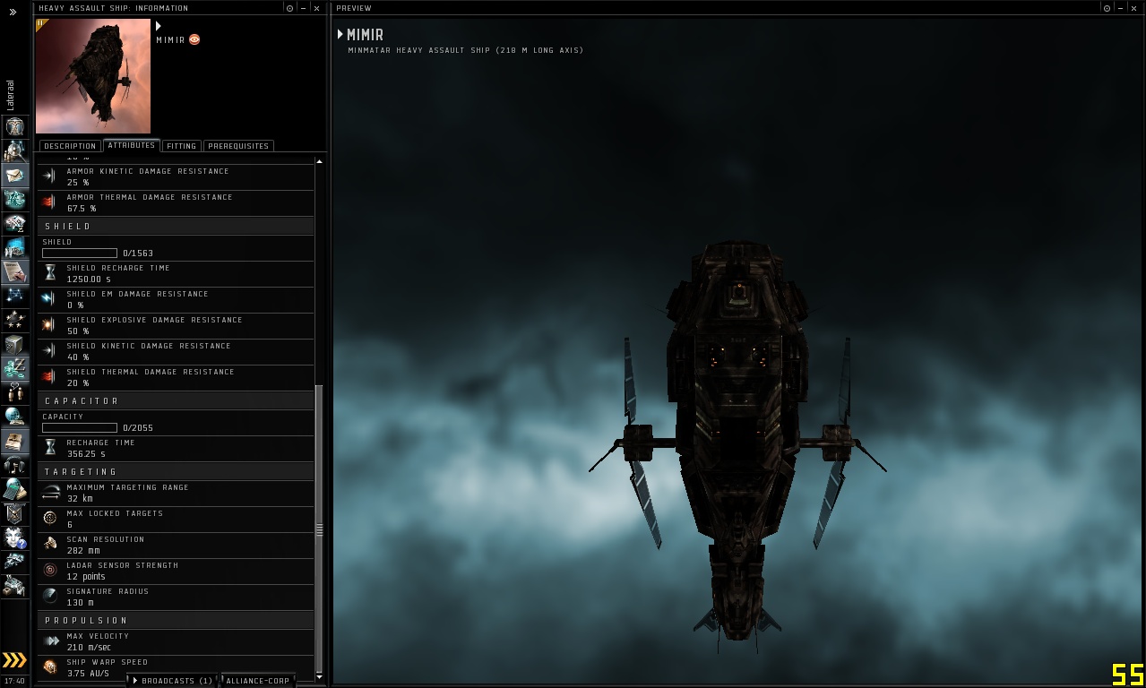Click the 17:40 clock in sidebar
The image size is (1146, 688).
point(14,681)
